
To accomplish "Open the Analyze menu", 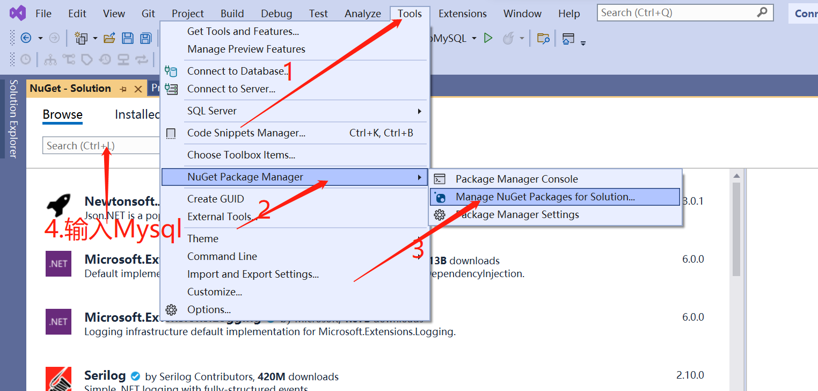I will tap(363, 13).
